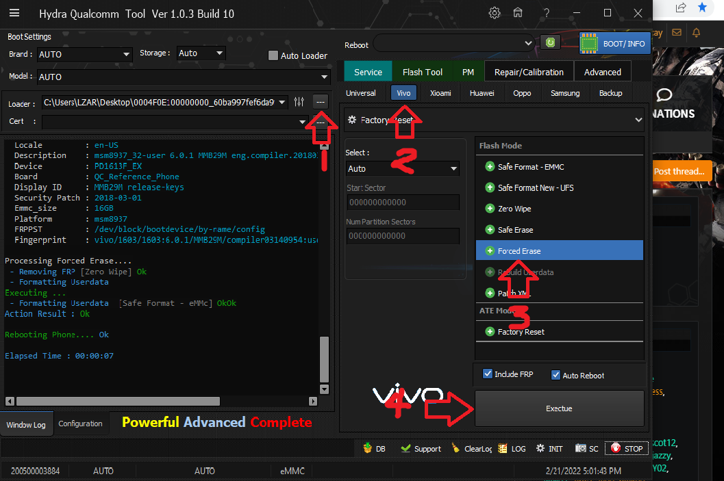724x481 pixels.
Task: Open the Reboot mode dropdown
Action: pyautogui.click(x=454, y=43)
